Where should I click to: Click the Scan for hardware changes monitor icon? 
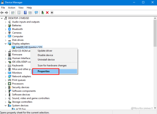pyautogui.click(x=36, y=13)
